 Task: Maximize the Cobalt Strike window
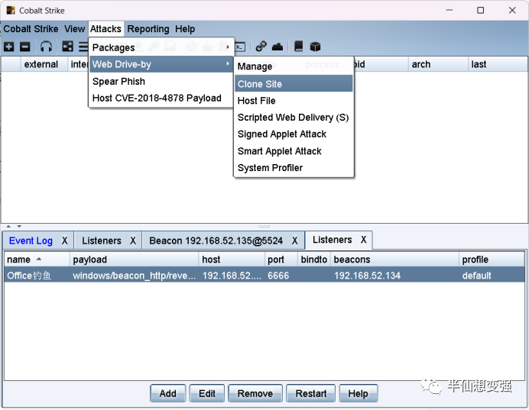click(x=480, y=11)
